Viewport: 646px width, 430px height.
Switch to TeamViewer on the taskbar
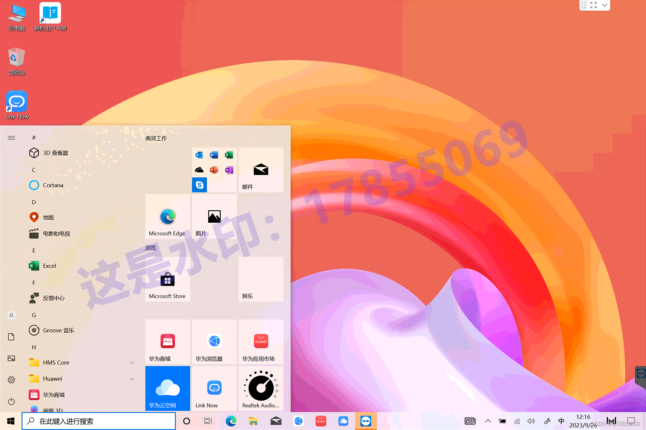coord(366,421)
